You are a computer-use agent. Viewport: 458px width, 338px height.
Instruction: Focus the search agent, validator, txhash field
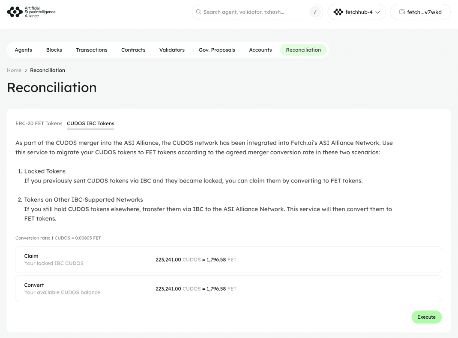coord(253,12)
